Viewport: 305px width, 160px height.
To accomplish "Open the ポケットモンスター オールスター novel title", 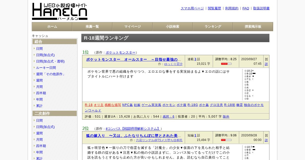I will coord(134,59).
